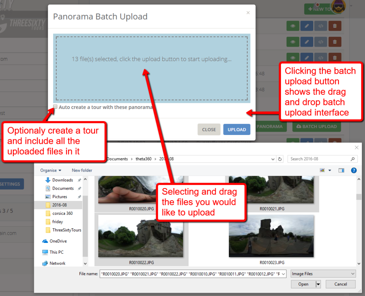Select the 2016-08 folder in the tree
365x296 pixels.
tap(58, 205)
